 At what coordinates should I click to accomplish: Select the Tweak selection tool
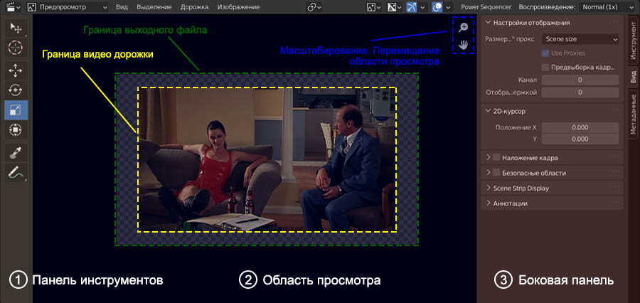(16, 28)
